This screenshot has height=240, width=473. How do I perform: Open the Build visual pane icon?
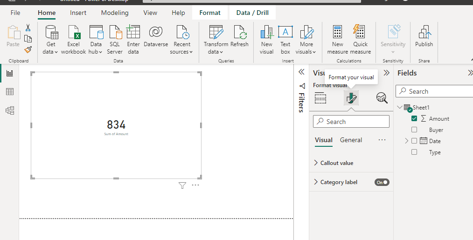(320, 98)
